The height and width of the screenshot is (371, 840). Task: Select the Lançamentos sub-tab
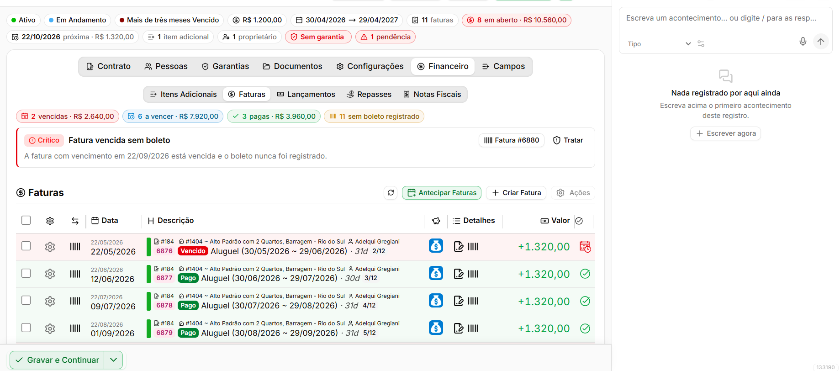click(306, 94)
